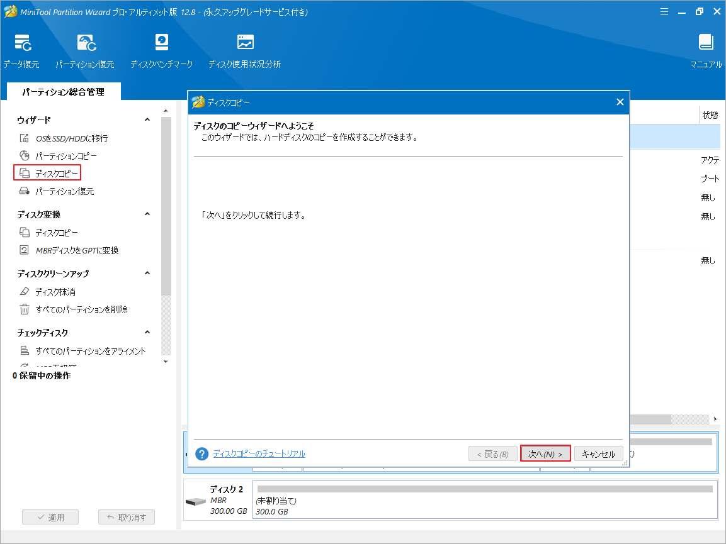Click ディスクコピー icon under ディスク変換
Screen dimensions: 726x544
25,232
